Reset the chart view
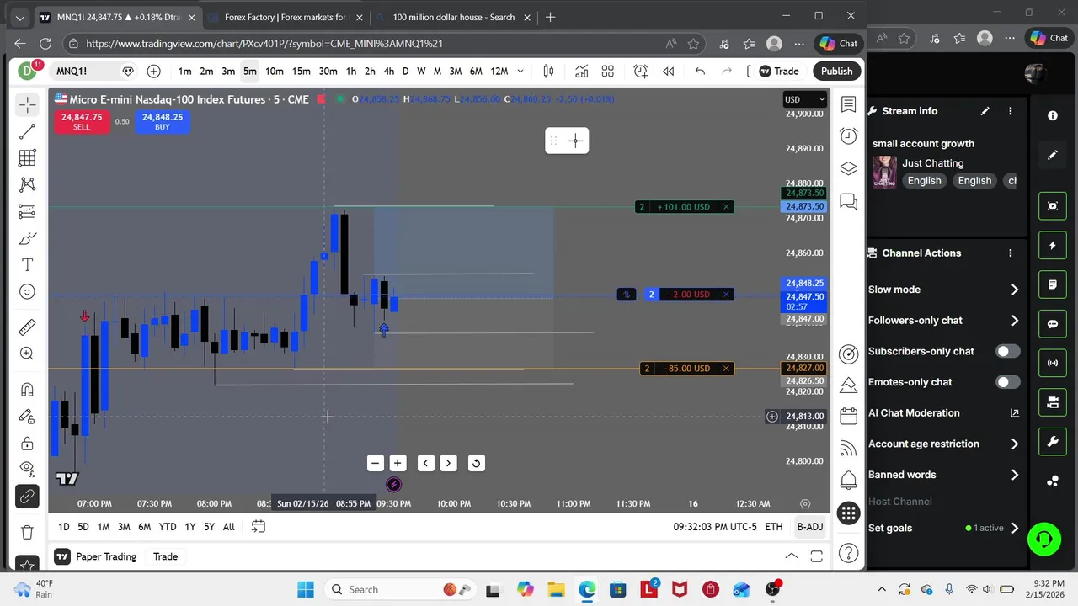This screenshot has width=1078, height=606. point(476,463)
